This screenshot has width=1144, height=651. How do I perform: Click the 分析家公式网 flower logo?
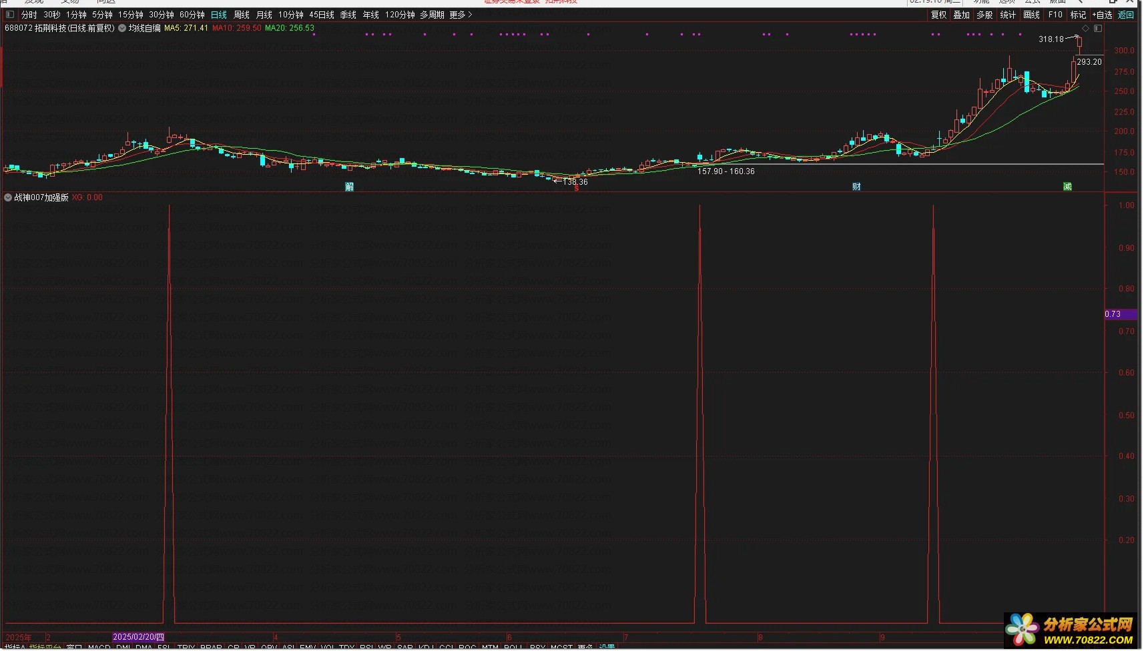1023,630
